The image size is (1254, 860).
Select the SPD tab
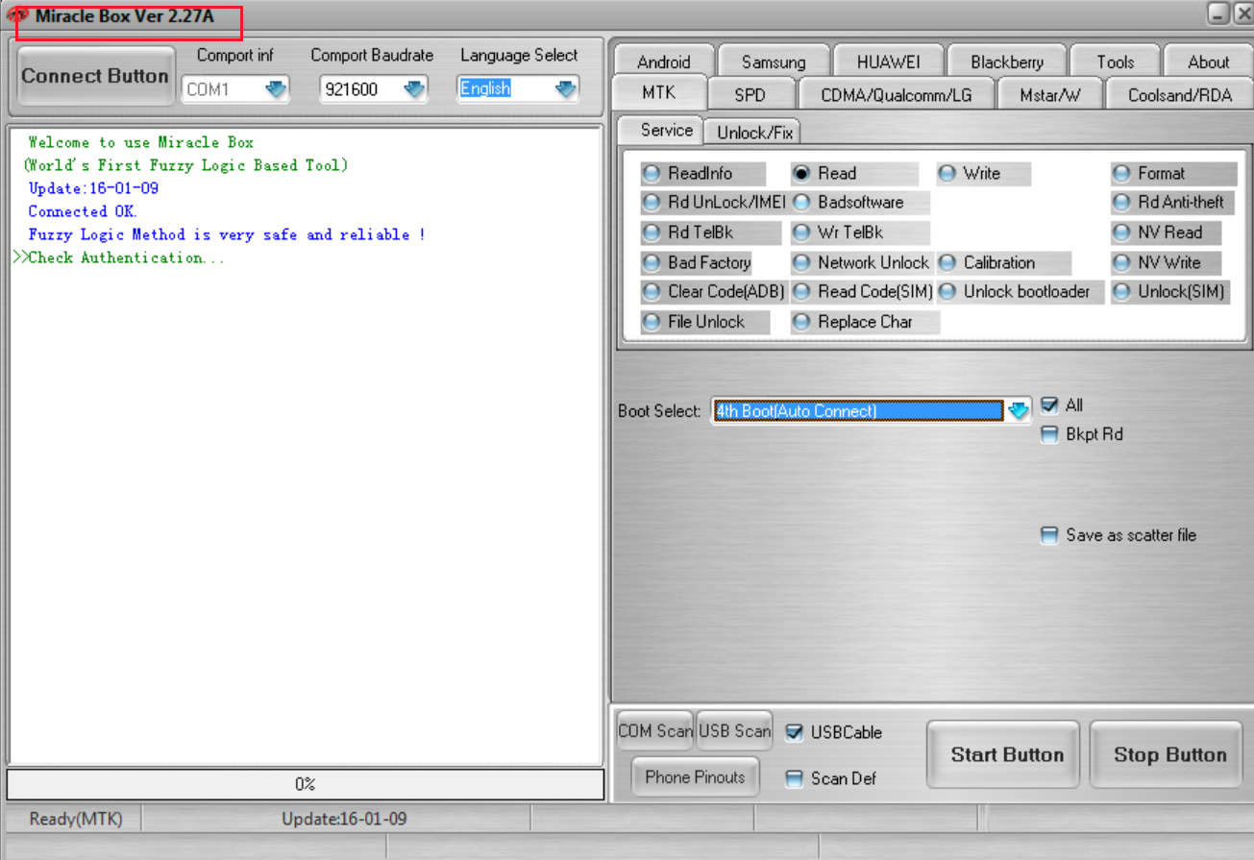point(750,95)
